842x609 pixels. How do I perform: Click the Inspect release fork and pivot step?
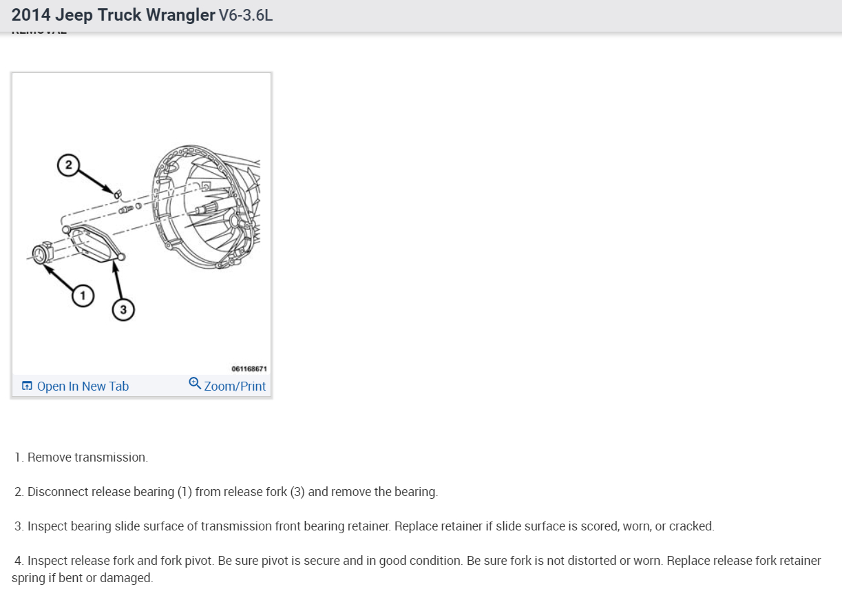pos(417,569)
